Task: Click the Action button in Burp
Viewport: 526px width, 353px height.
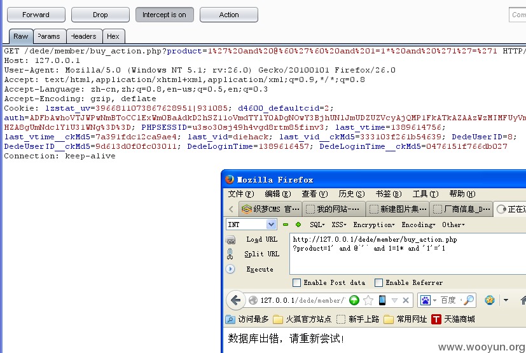Action: click(x=229, y=15)
